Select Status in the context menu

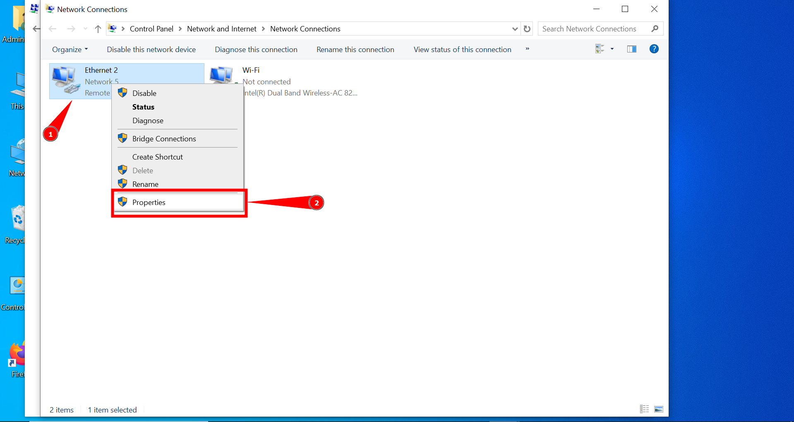pyautogui.click(x=178, y=107)
